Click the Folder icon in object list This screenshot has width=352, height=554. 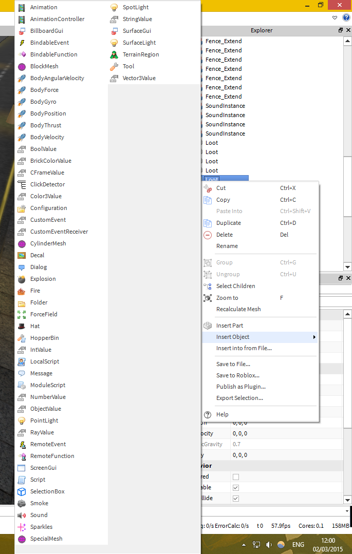pos(22,302)
